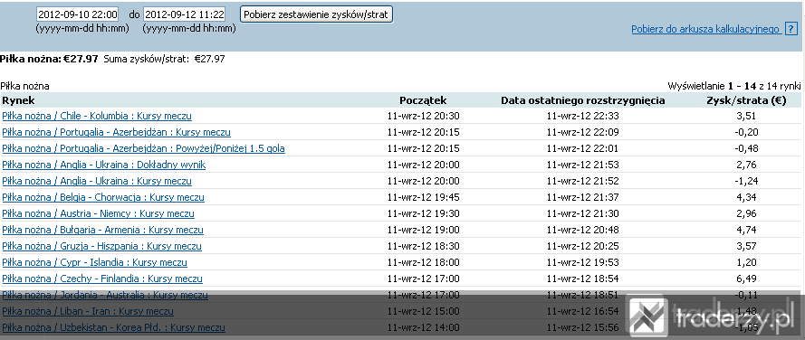Click the start date input field
Screen dimensions: 805x340
click(78, 14)
